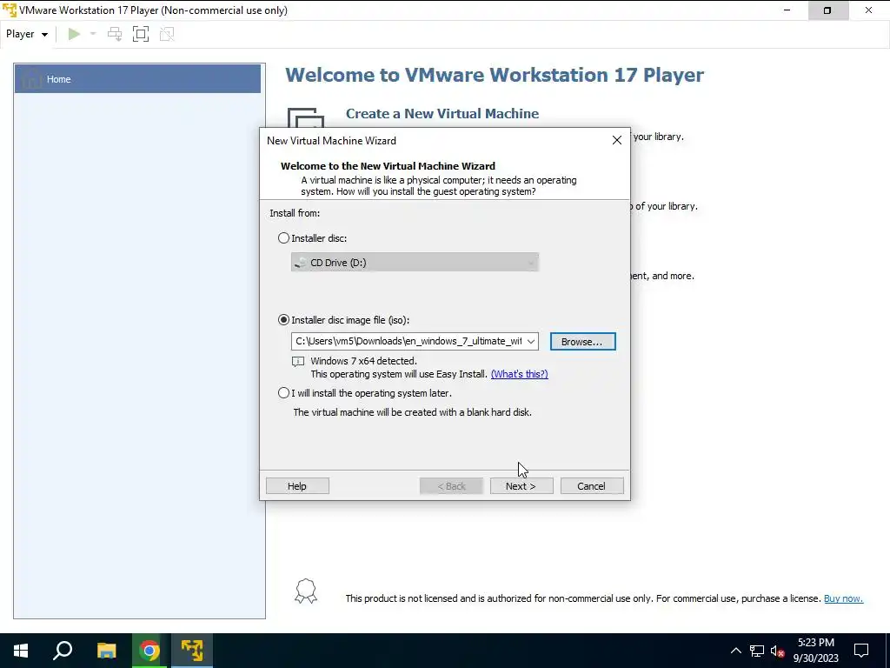Click the muted volume tray icon
Viewport: 890px width, 668px height.
coord(777,651)
